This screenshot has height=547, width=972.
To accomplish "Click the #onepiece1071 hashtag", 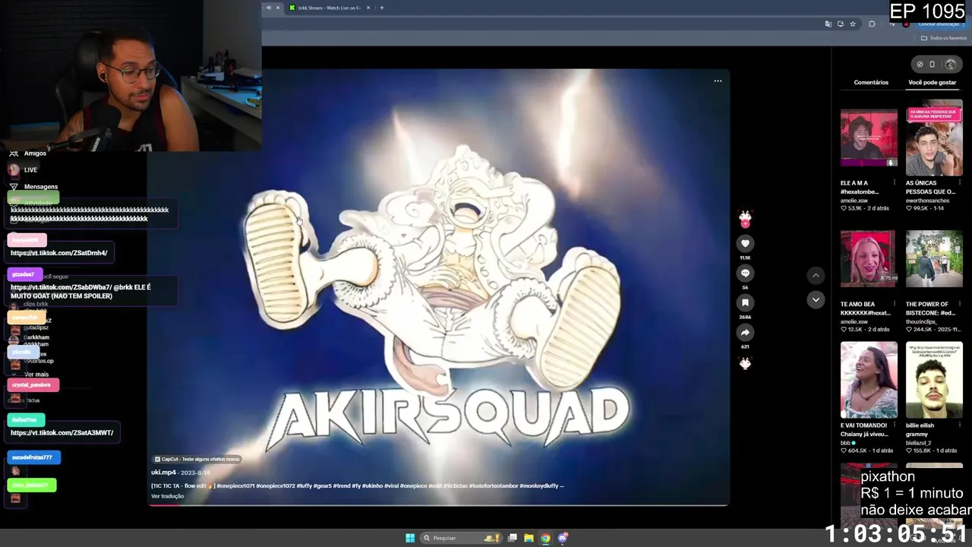I will (x=234, y=485).
